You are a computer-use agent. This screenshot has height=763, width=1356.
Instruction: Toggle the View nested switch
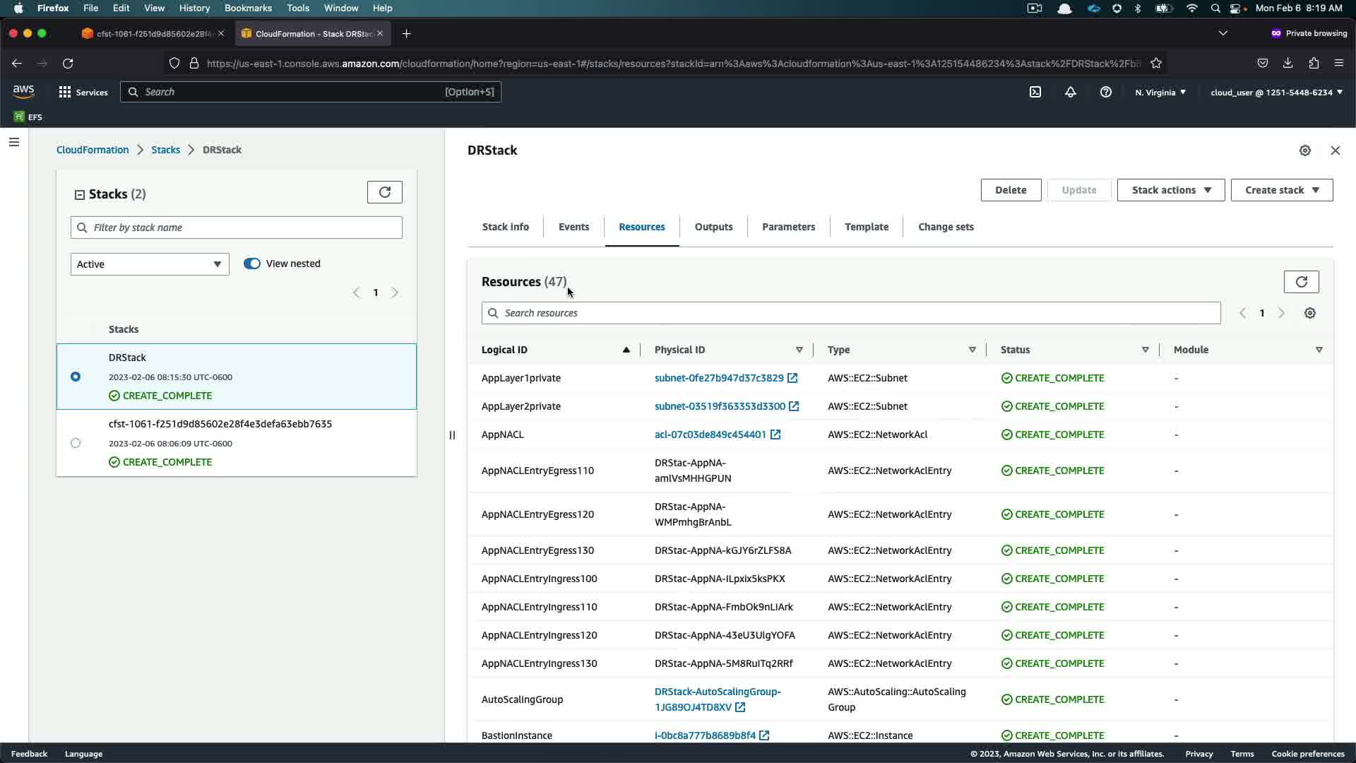pos(252,264)
